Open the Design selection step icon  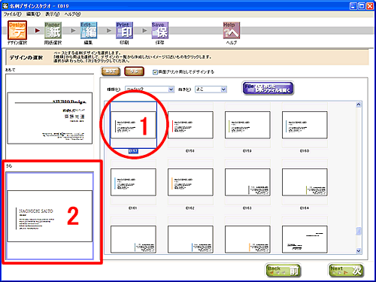pos(17,30)
